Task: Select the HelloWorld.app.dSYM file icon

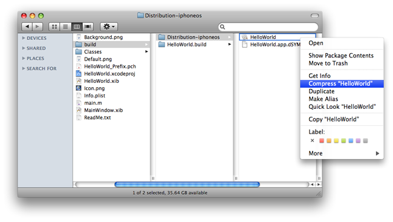Action: coord(245,44)
